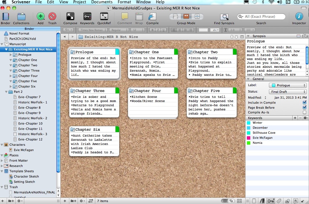Switch corkboard to freeform mode
Image resolution: width=309 pixels, height=204 pixels.
231,201
